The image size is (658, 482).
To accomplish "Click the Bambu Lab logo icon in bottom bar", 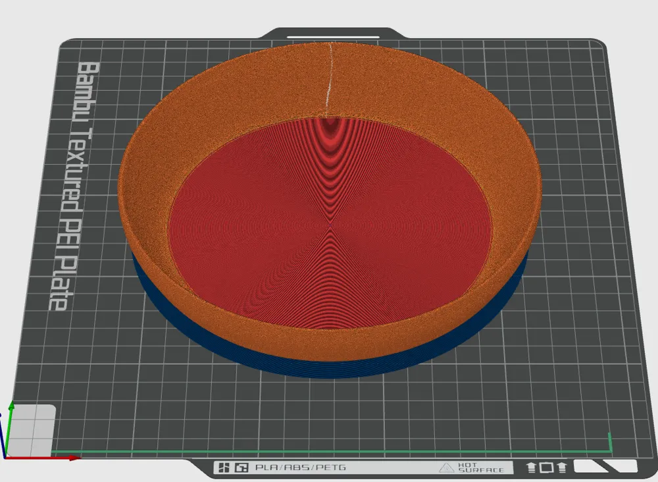I will pyautogui.click(x=224, y=469).
